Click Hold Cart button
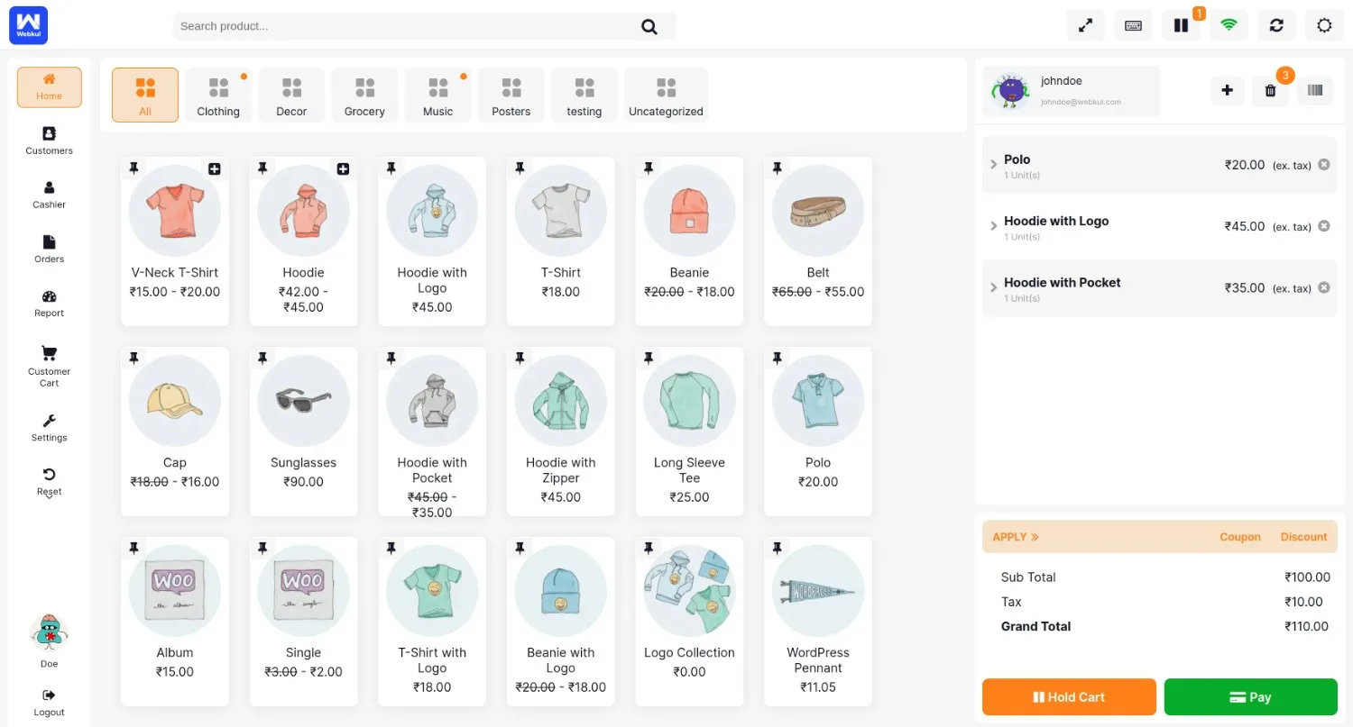This screenshot has width=1353, height=727. 1069,696
